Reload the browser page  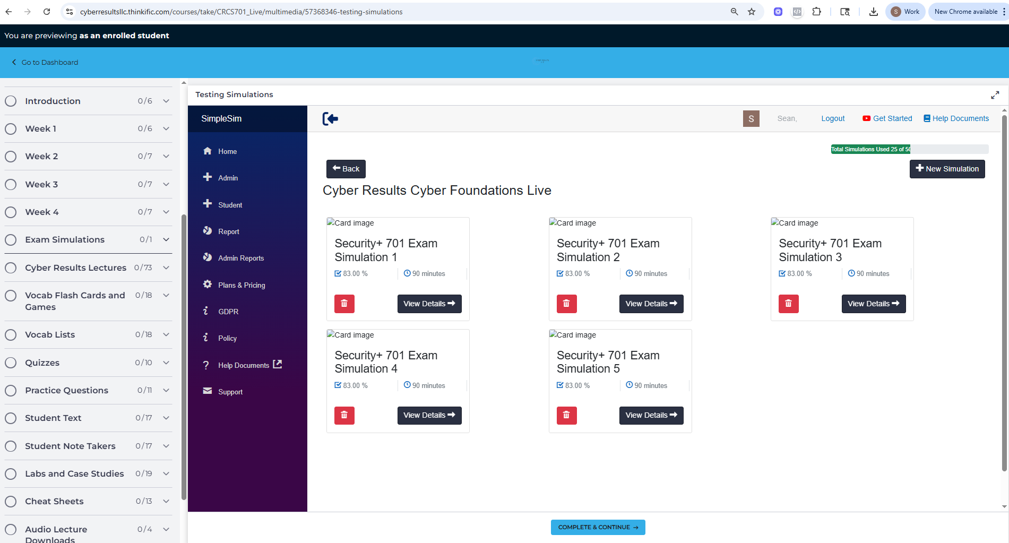[47, 12]
